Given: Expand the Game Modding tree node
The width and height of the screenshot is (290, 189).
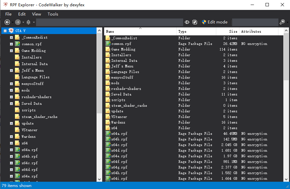Looking at the screenshot, I should coord(11,51).
